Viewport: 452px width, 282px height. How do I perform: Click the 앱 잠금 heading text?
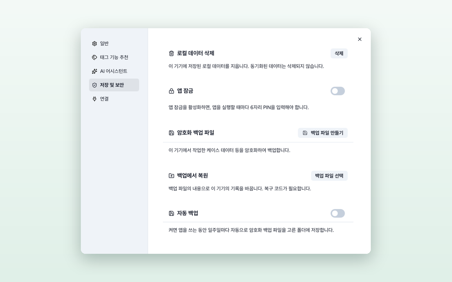(185, 91)
